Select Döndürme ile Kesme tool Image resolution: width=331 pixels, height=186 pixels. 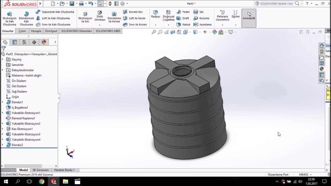114,17
